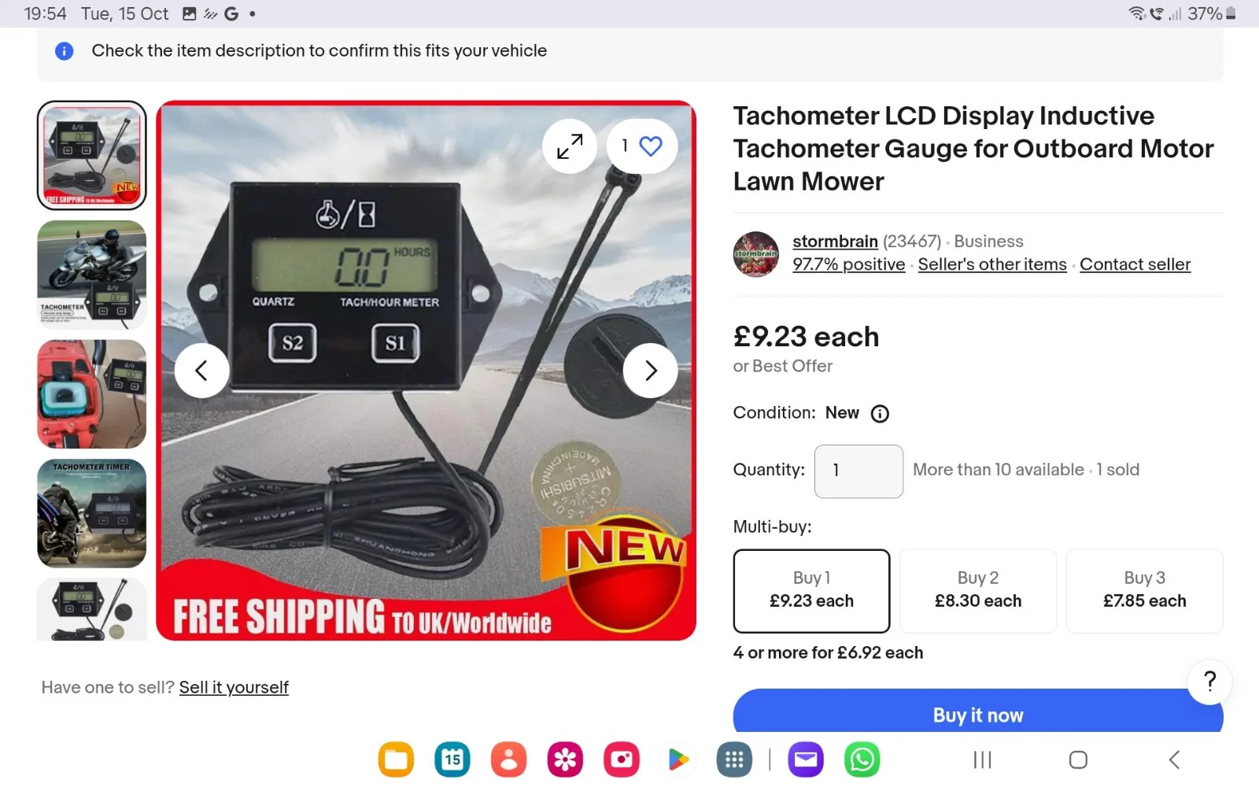Select the Buy 3 £7.85 each option
The image size is (1259, 787).
pos(1144,590)
